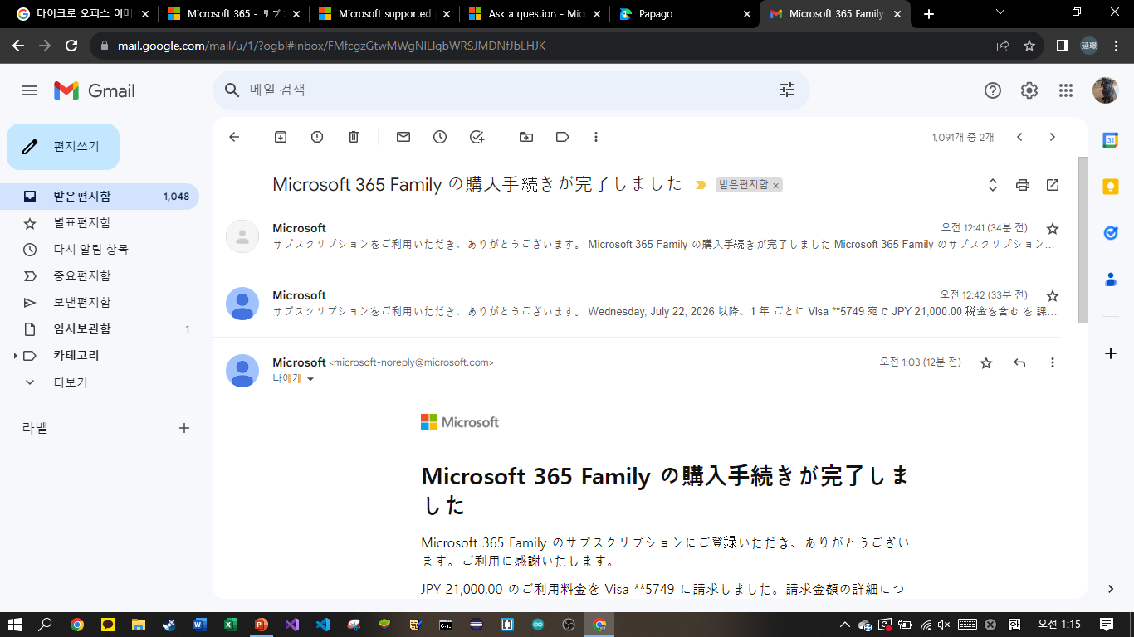Reload the page in Chrome
The image size is (1134, 637).
72,46
